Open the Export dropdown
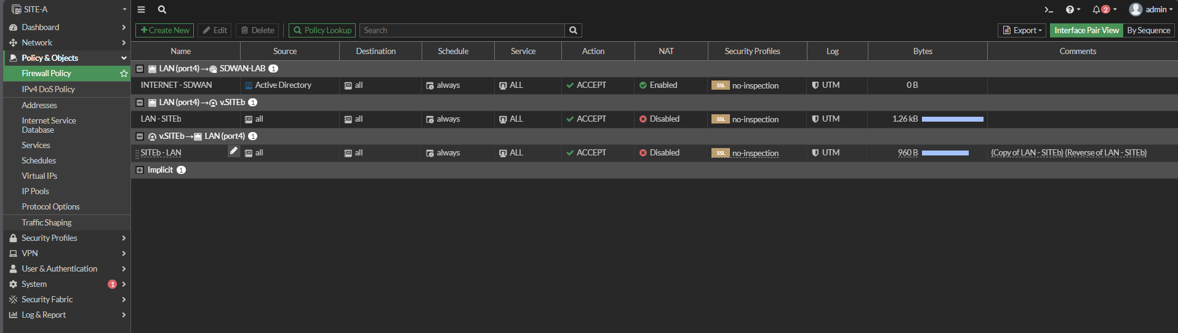1178x333 pixels. tap(1022, 31)
